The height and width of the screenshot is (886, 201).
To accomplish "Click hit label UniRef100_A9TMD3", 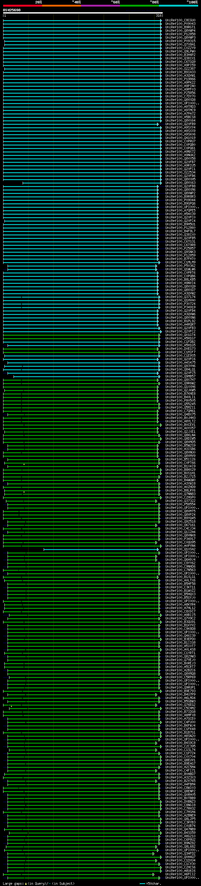I will [x=180, y=107].
